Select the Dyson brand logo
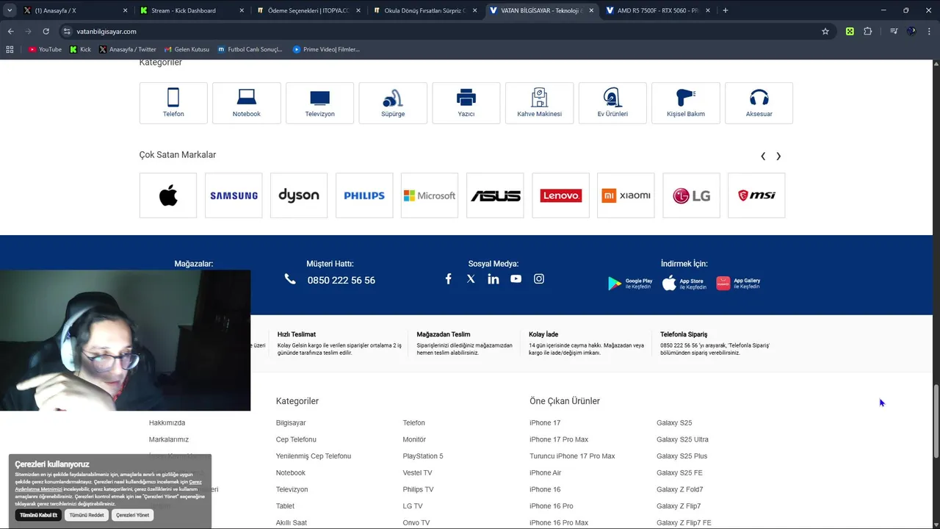Image resolution: width=940 pixels, height=529 pixels. (299, 195)
